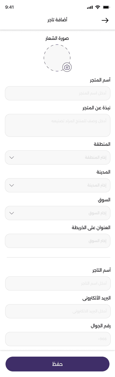Focus the البريد الألكترونى email field
The image size is (115, 377).
click(58, 311)
